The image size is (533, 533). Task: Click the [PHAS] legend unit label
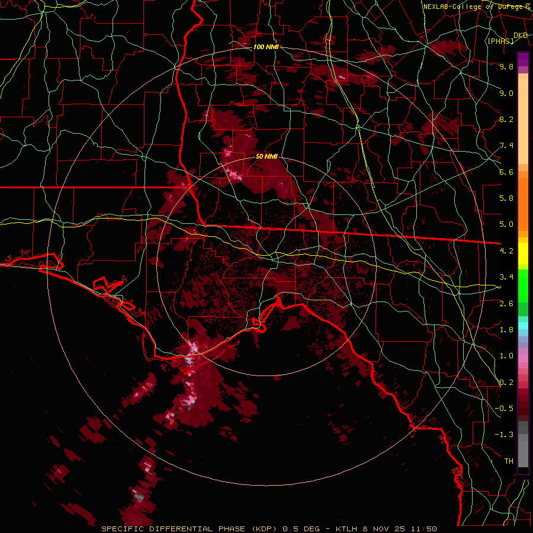(500, 41)
